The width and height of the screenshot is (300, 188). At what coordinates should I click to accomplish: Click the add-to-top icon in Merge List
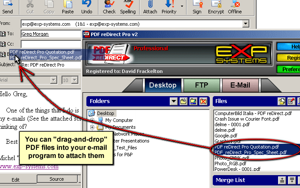(282, 180)
